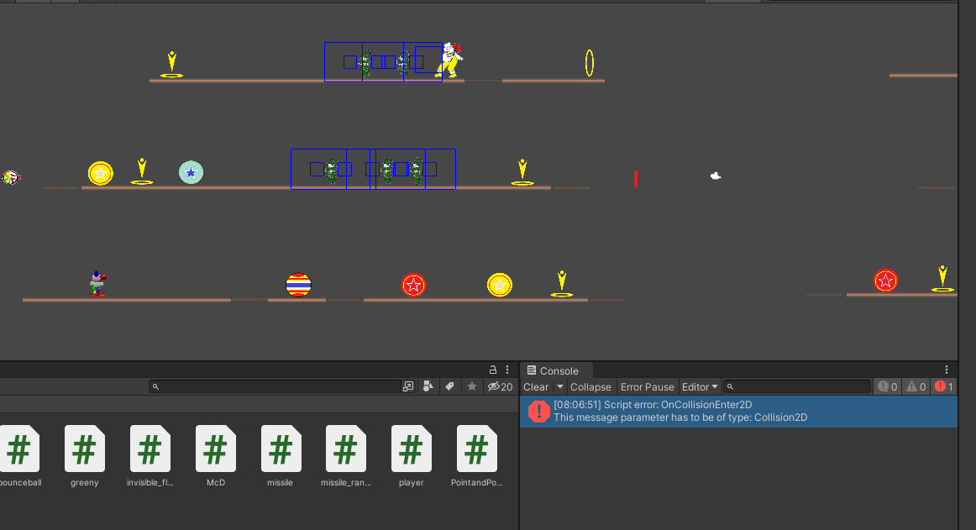
Task: Select the blue-hat clown player sprite
Action: click(97, 284)
